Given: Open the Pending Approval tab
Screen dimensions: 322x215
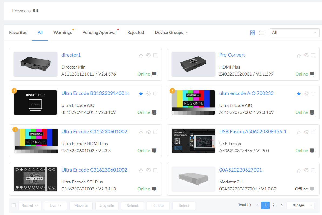Looking at the screenshot, I should tap(99, 33).
